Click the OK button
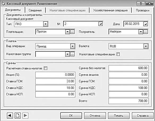This screenshot has height=121, width=155. coord(71,116)
